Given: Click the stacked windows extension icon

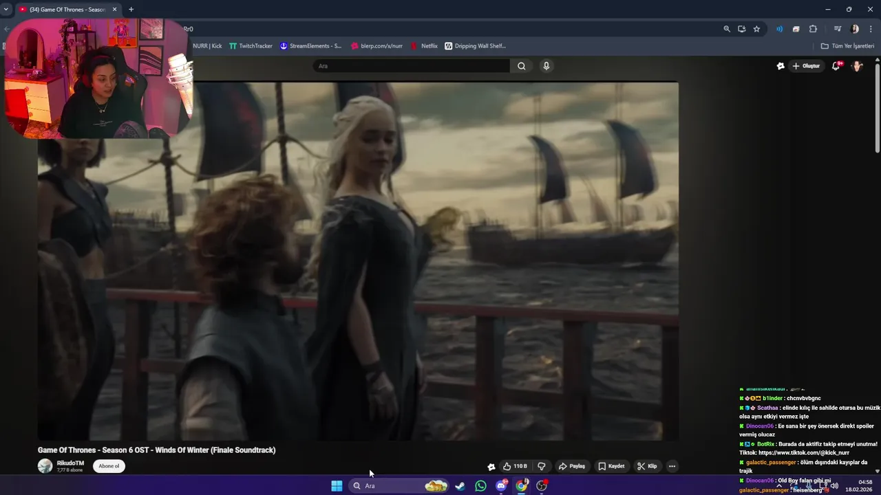Looking at the screenshot, I should coord(796,29).
